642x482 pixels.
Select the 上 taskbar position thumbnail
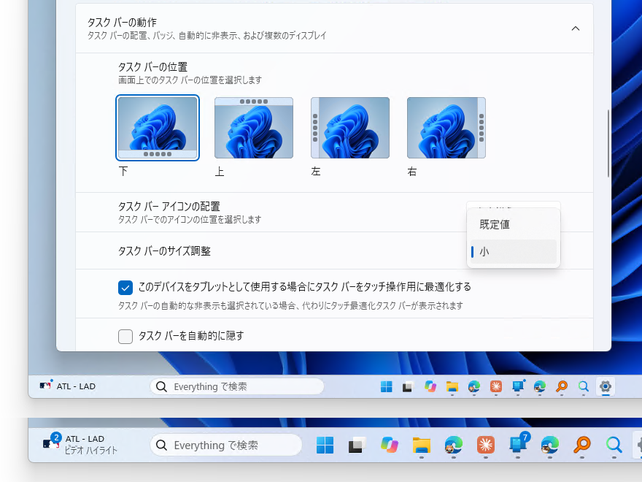[254, 128]
